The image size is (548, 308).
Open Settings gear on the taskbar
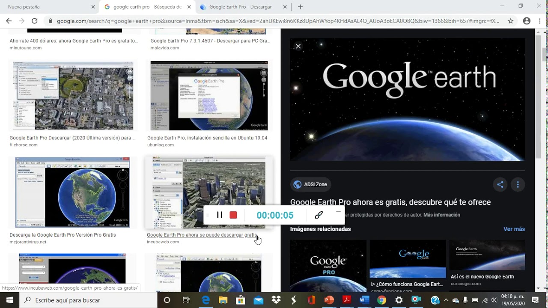tap(399, 300)
